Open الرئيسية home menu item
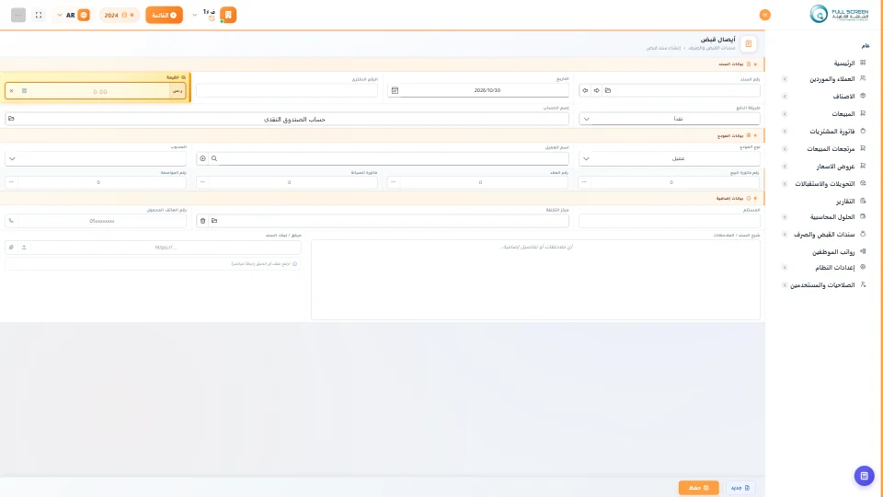This screenshot has width=883, height=497. (844, 64)
